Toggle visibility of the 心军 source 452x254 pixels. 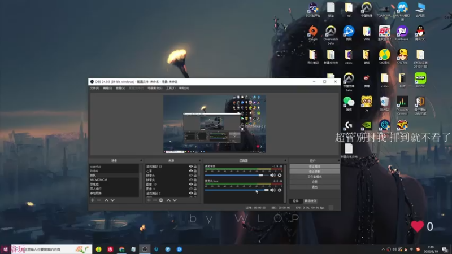point(190,171)
